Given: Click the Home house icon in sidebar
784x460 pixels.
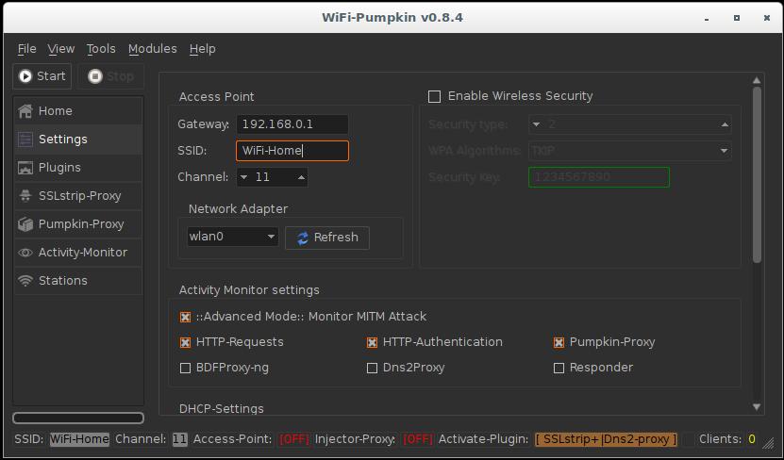Looking at the screenshot, I should click(25, 111).
